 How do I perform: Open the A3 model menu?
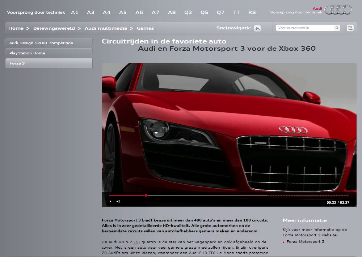pyautogui.click(x=90, y=12)
